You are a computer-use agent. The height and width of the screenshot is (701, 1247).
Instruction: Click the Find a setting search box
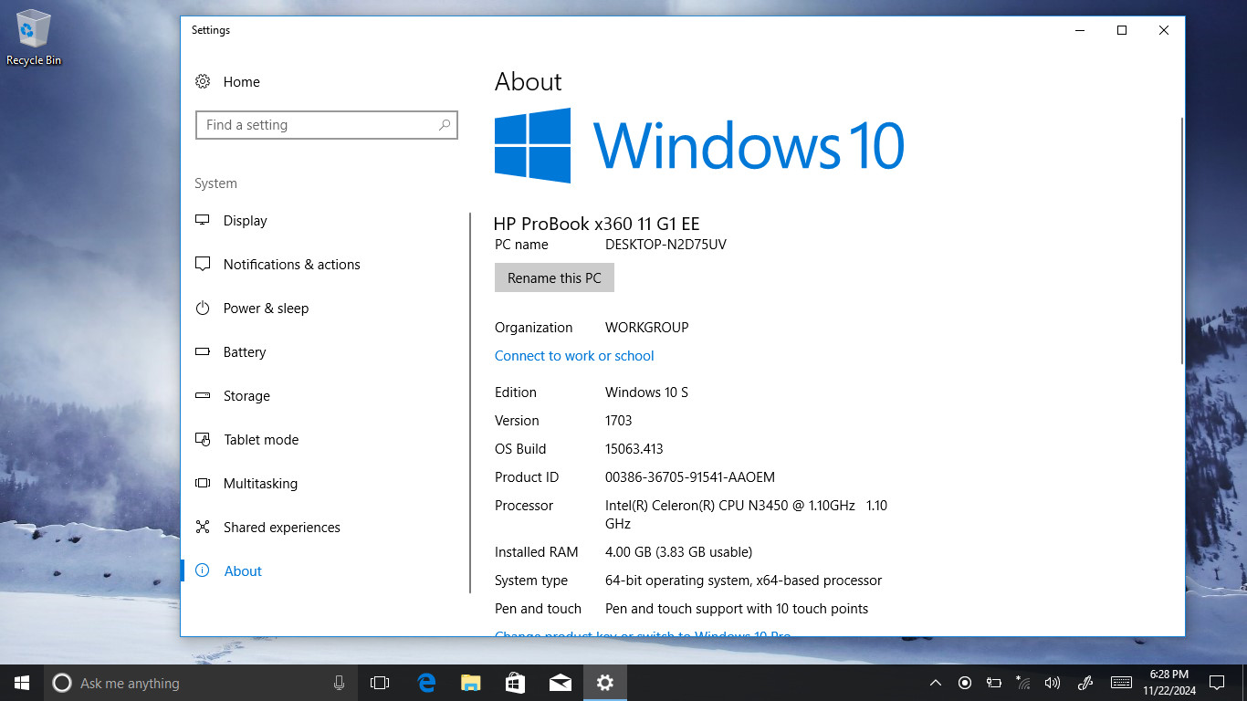tap(327, 125)
